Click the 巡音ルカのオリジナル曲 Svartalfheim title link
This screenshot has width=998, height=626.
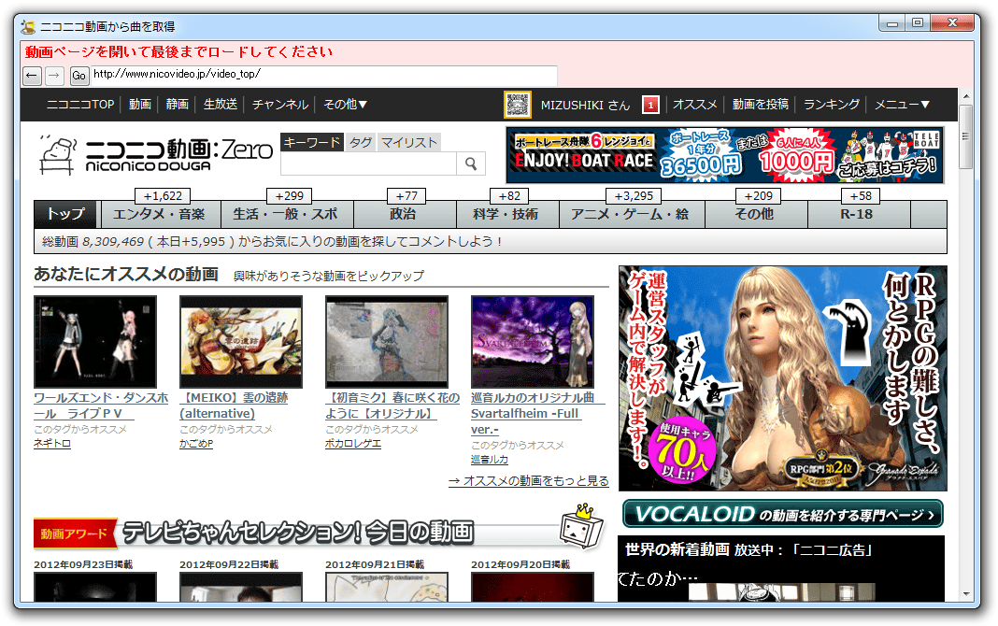click(537, 414)
